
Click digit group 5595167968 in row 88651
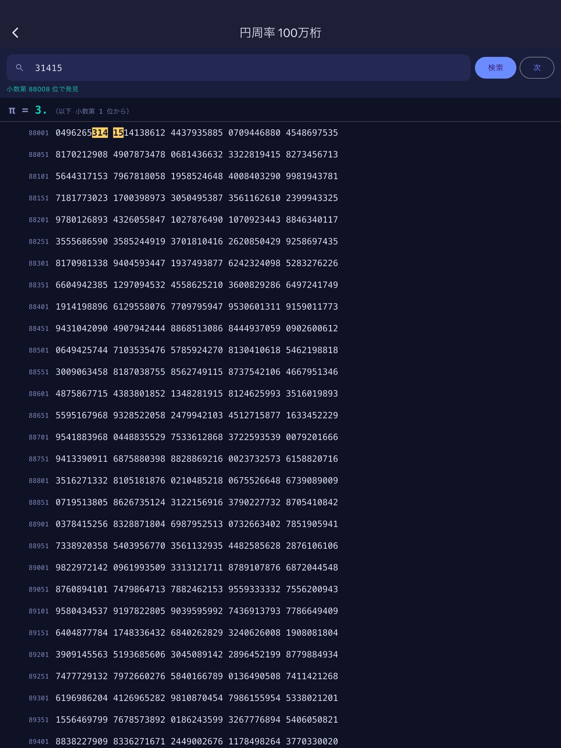tap(82, 415)
